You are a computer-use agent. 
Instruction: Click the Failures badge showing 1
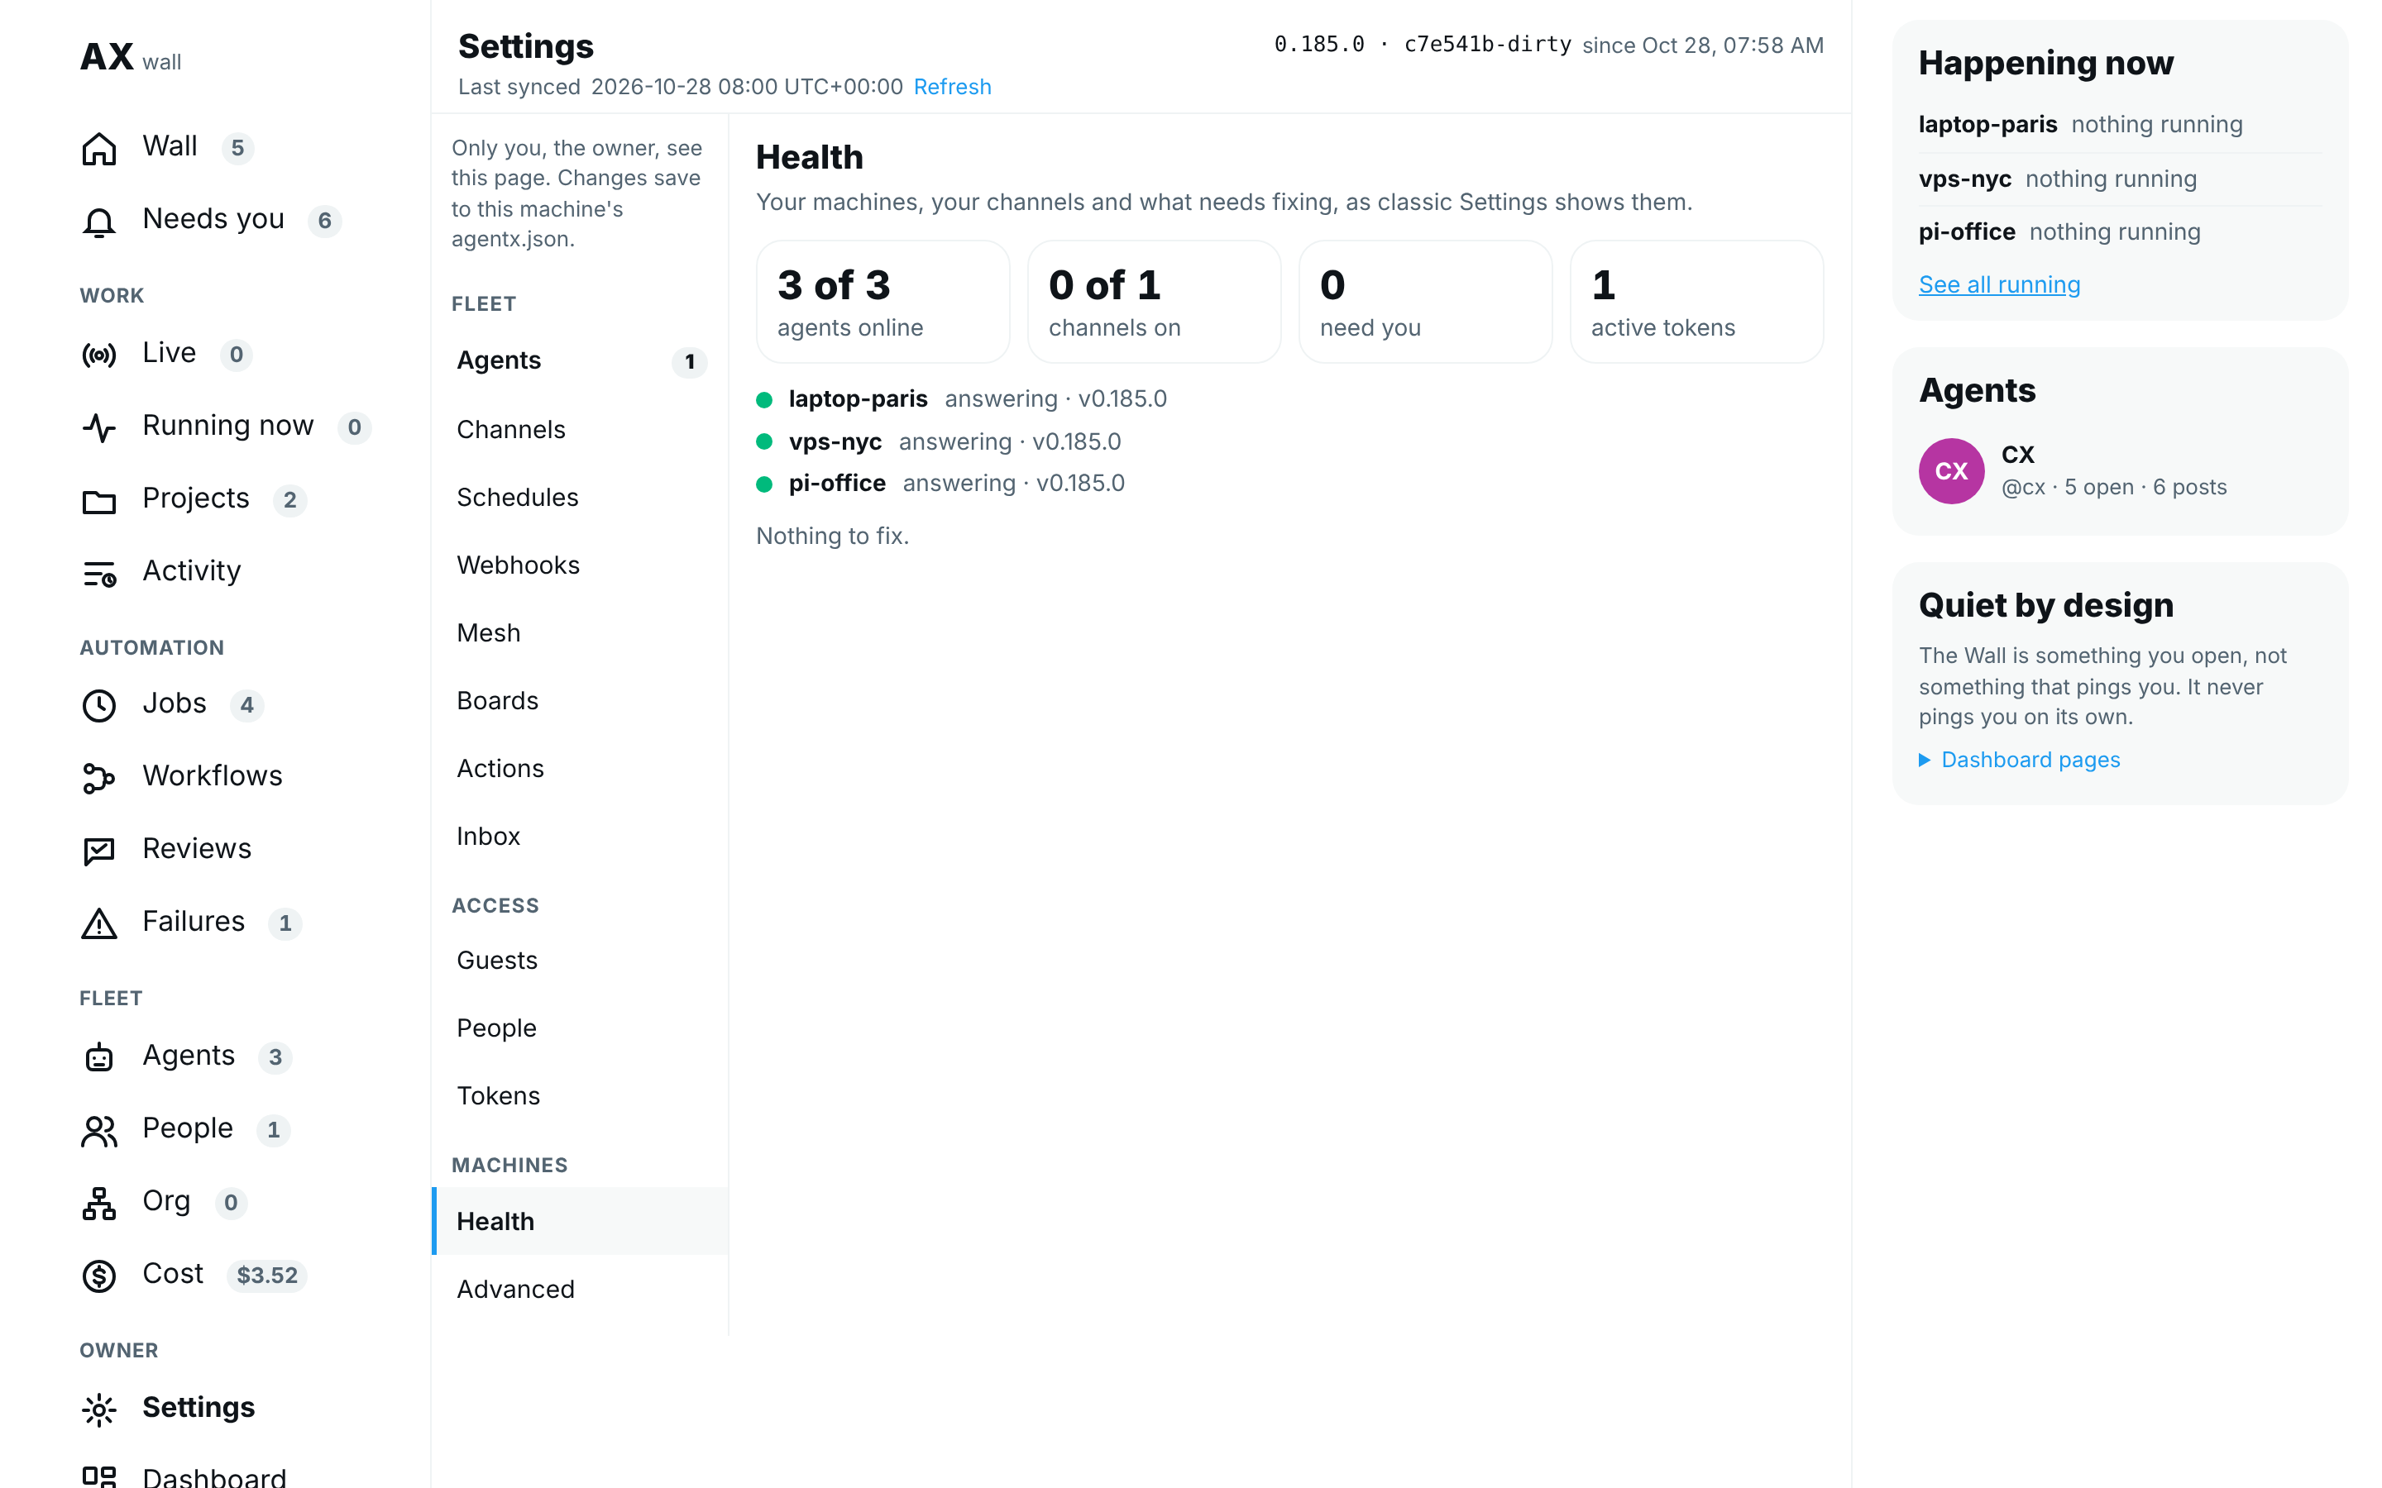pyautogui.click(x=285, y=923)
